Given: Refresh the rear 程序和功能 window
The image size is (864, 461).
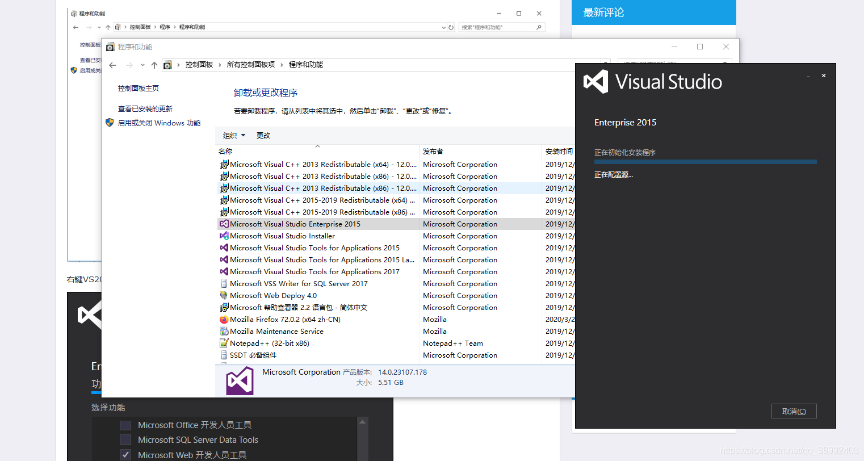Looking at the screenshot, I should click(x=451, y=27).
